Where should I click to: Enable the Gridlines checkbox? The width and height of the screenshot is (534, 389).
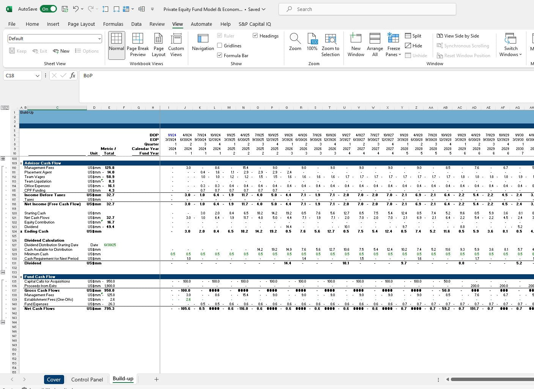click(x=219, y=45)
